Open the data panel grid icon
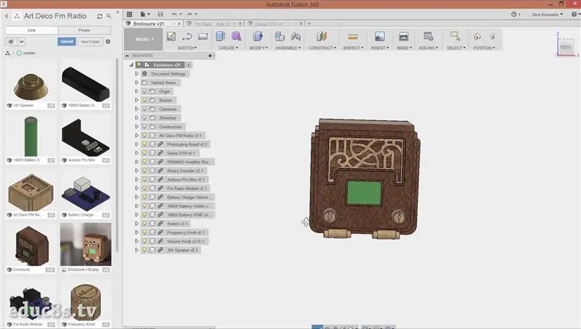581x329 pixels. (129, 14)
